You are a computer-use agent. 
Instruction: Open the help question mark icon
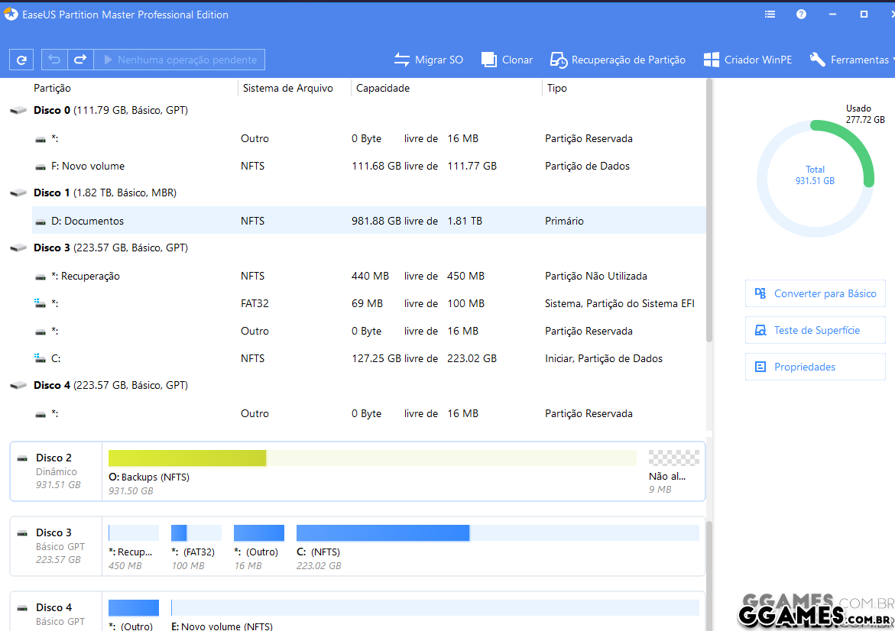click(x=801, y=15)
